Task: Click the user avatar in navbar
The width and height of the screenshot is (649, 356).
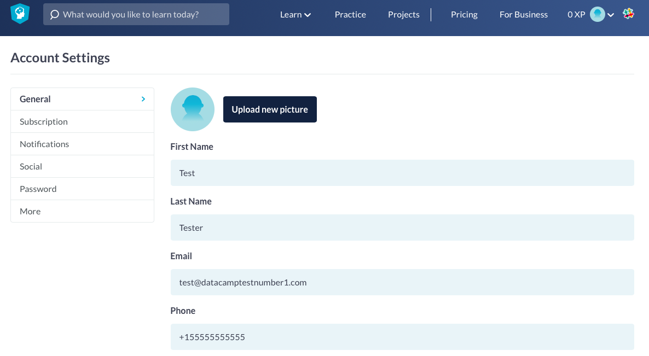Action: (x=597, y=15)
